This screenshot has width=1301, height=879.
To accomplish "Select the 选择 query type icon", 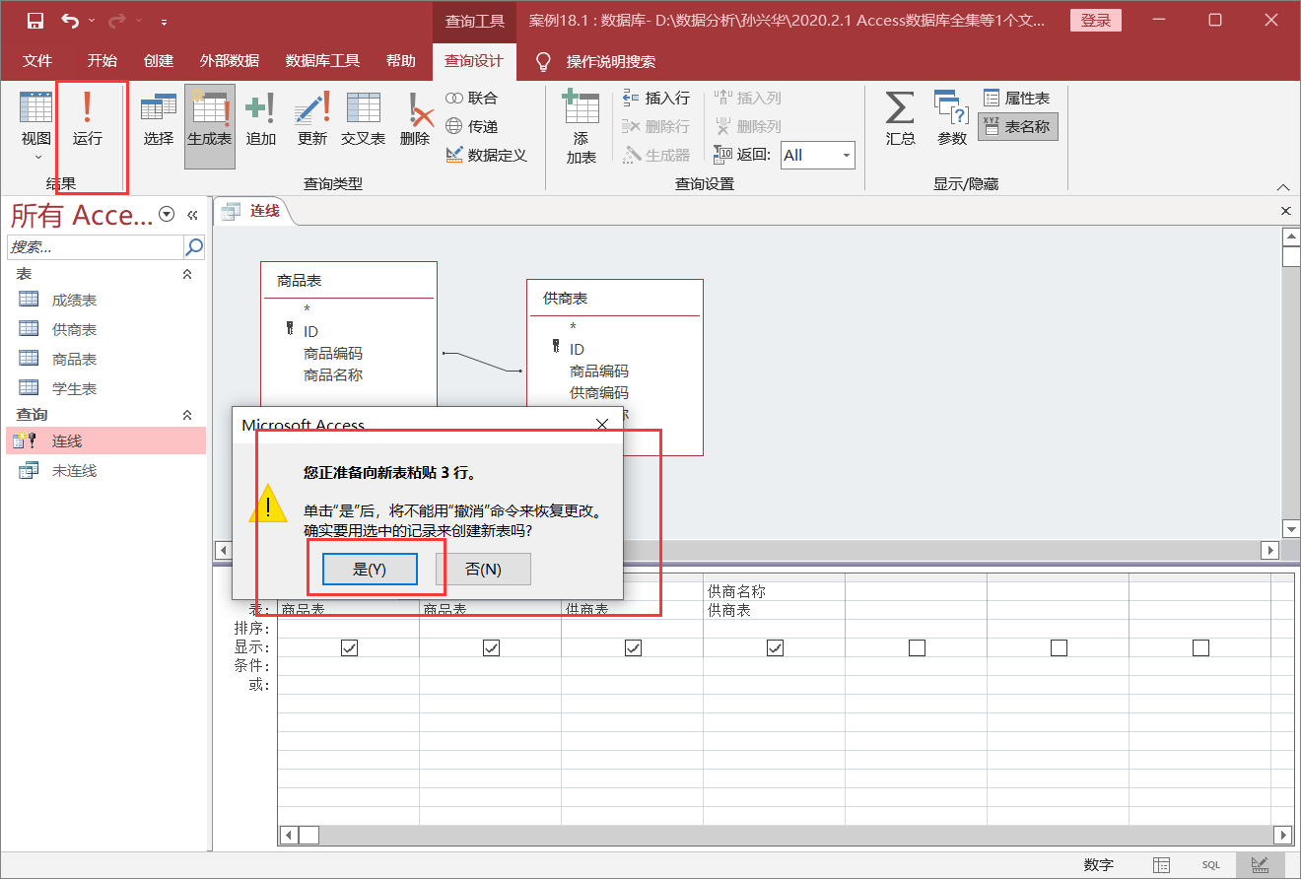I will [x=158, y=119].
